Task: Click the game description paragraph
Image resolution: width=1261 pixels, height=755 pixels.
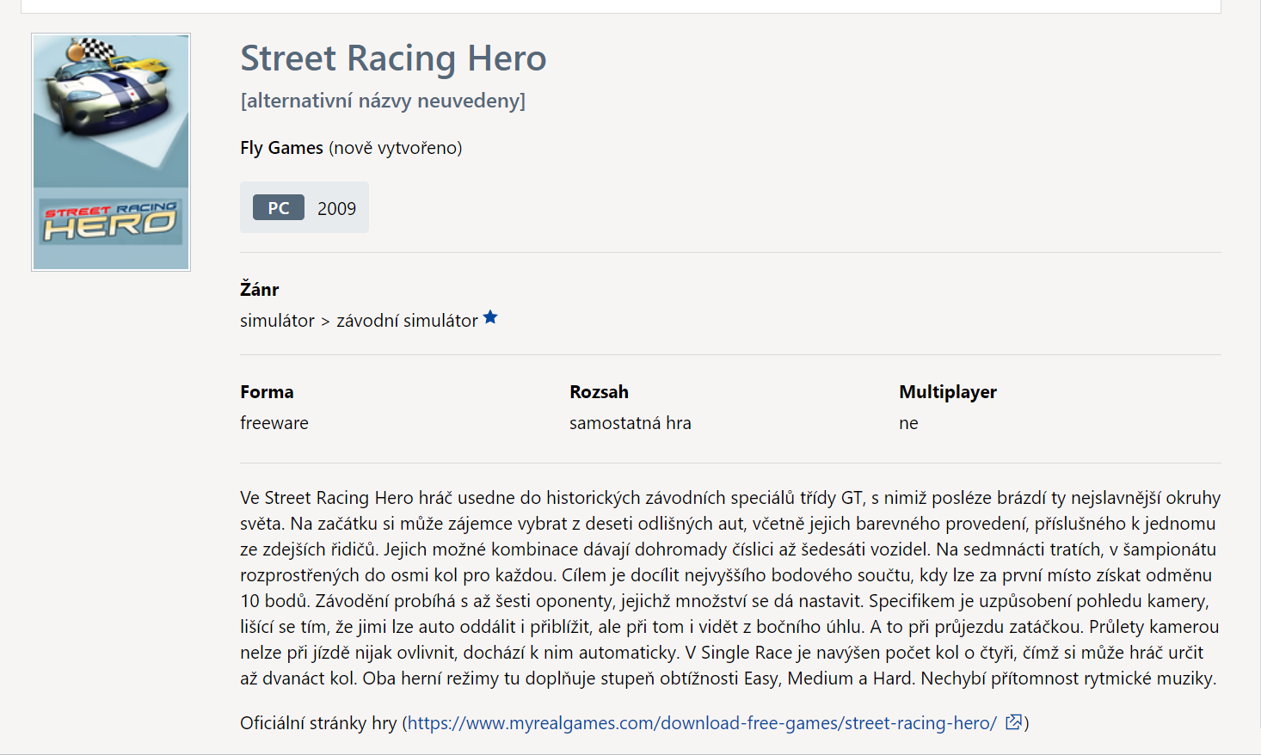Action: (x=730, y=588)
